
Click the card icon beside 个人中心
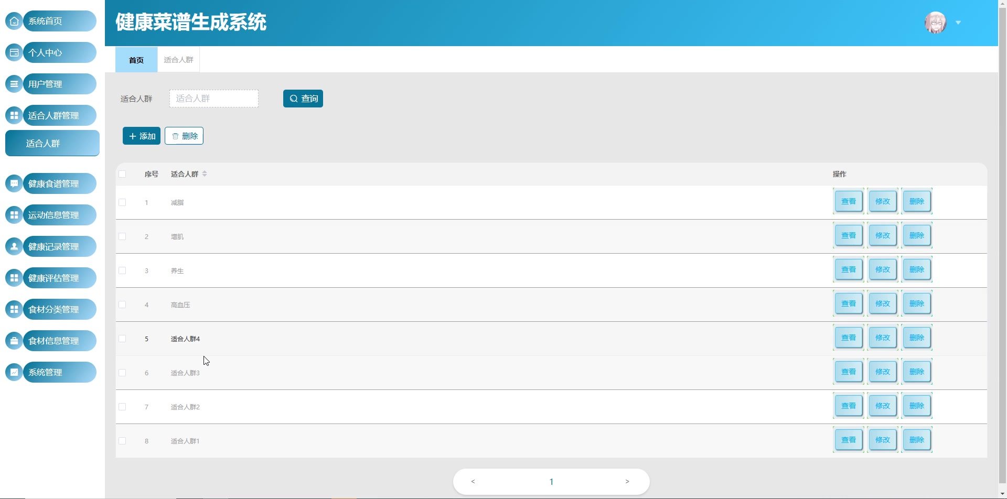coord(14,52)
